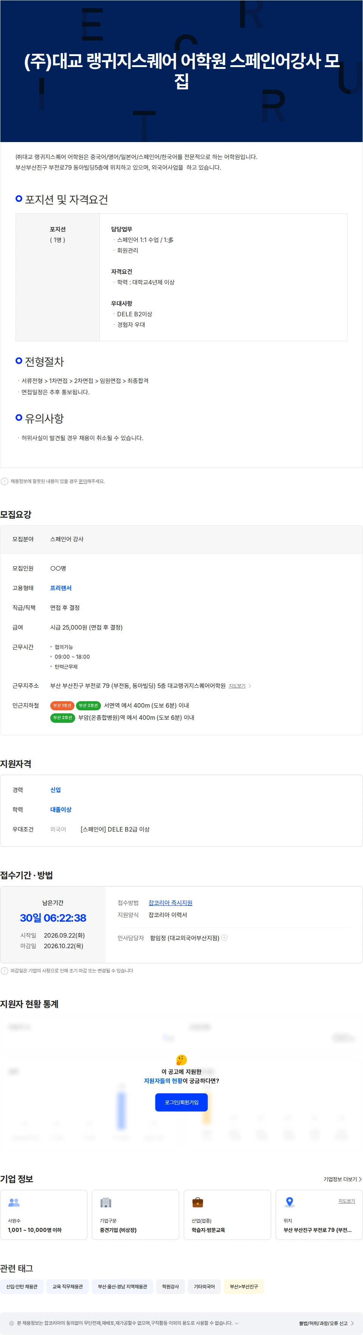Viewport: 363px width, 1335px height.
Task: Click 지도보기 next to the work address
Action: (x=237, y=686)
